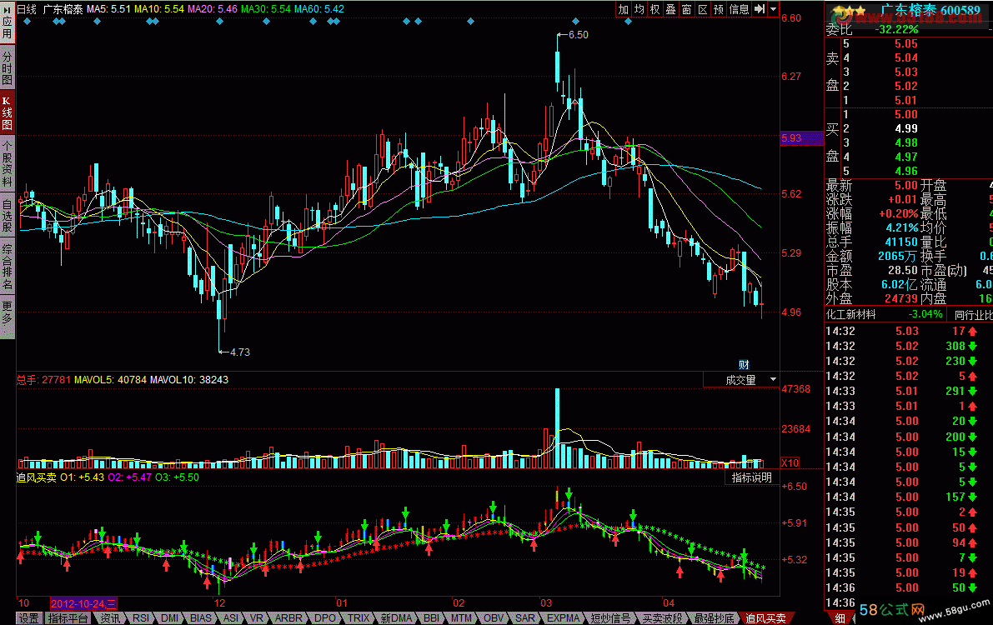Image resolution: width=993 pixels, height=625 pixels.
Task: Click the 区 interval statistics icon
Action: coord(703,9)
